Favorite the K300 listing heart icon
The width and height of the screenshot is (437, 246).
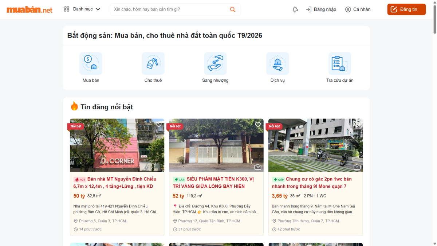(258, 125)
